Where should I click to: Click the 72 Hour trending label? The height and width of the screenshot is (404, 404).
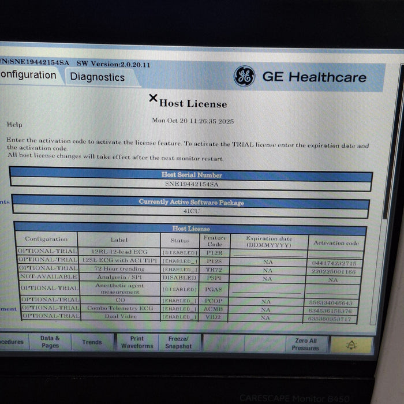click(x=119, y=269)
